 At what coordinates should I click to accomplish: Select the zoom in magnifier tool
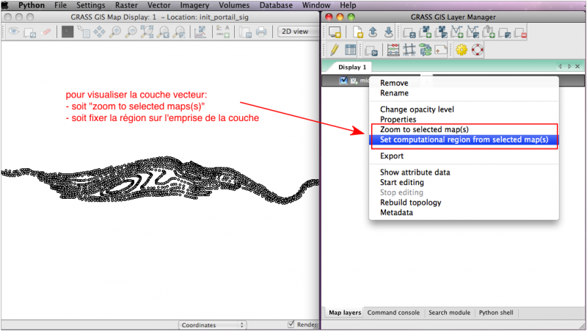point(114,32)
